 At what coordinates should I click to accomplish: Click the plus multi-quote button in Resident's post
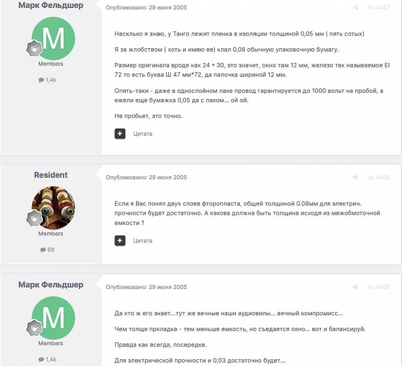(x=120, y=241)
